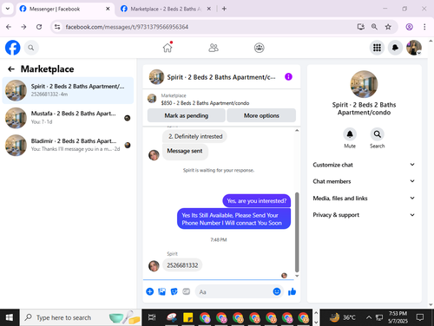Screen dimensions: 434x326
Task: Close the Messenger | Facebook tab
Action: [108, 9]
